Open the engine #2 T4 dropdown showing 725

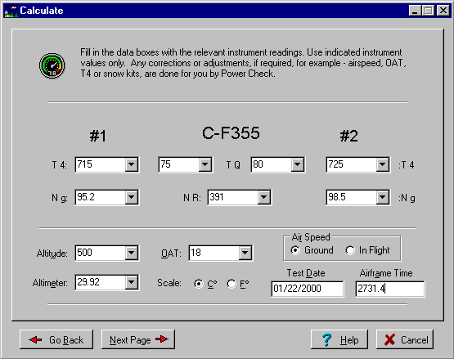383,164
